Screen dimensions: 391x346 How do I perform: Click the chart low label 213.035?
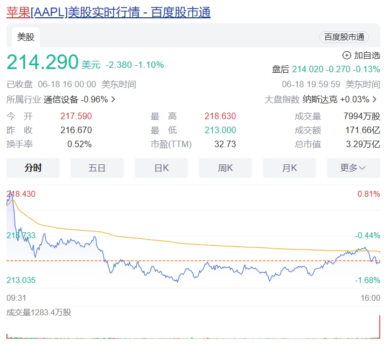point(21,280)
